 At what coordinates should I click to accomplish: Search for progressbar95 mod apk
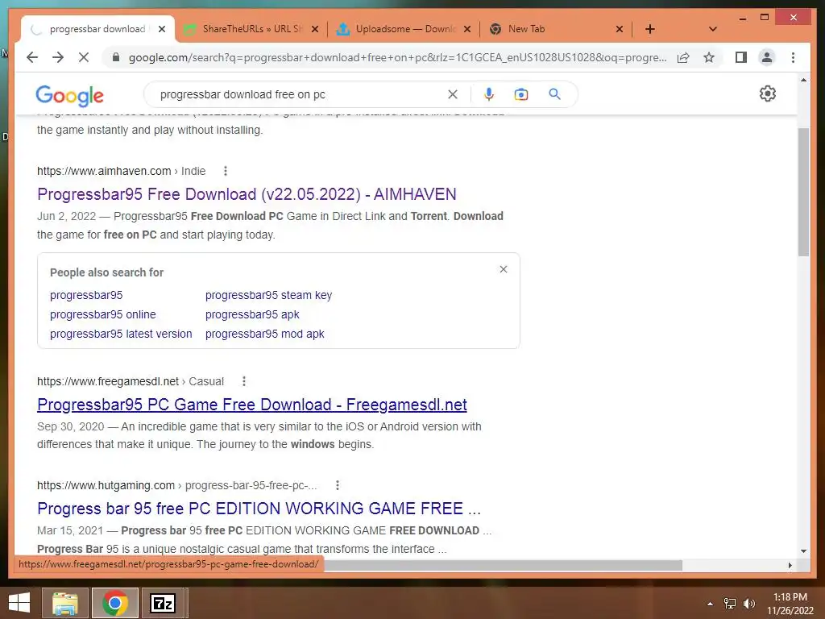tap(264, 334)
